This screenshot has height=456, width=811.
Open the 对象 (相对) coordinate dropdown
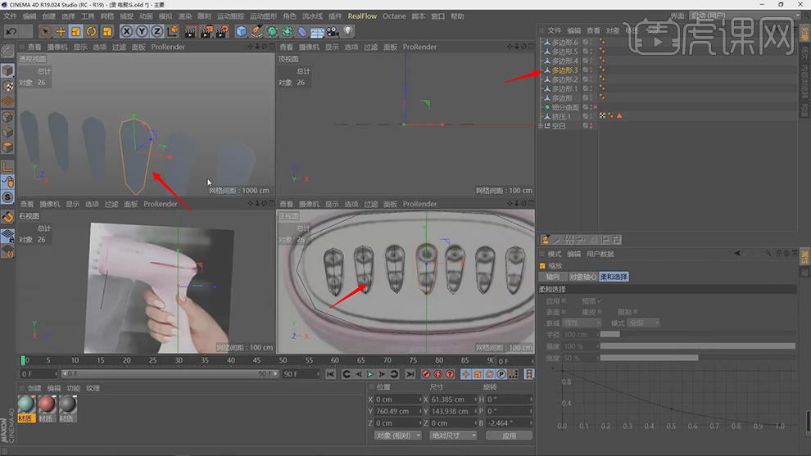tap(396, 436)
